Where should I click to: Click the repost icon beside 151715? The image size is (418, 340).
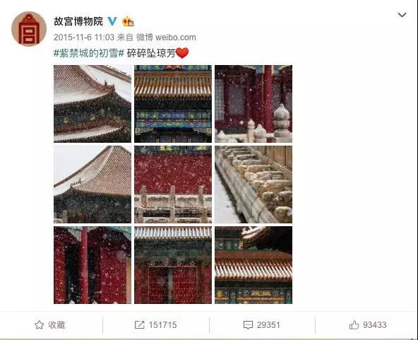(x=139, y=324)
